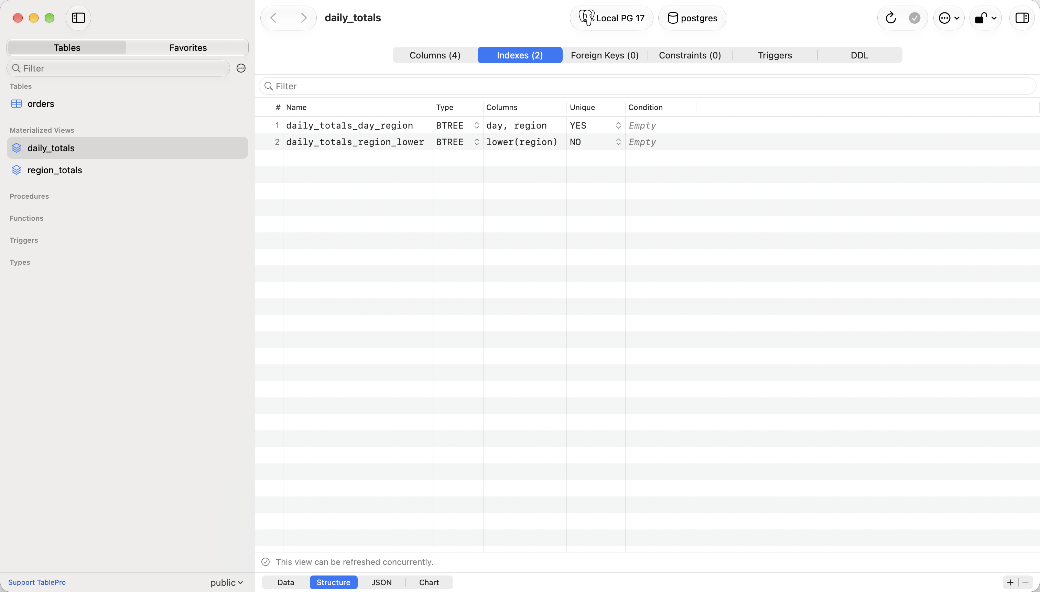Click the magnifier icon in index filter
The height and width of the screenshot is (592, 1040).
(x=269, y=86)
